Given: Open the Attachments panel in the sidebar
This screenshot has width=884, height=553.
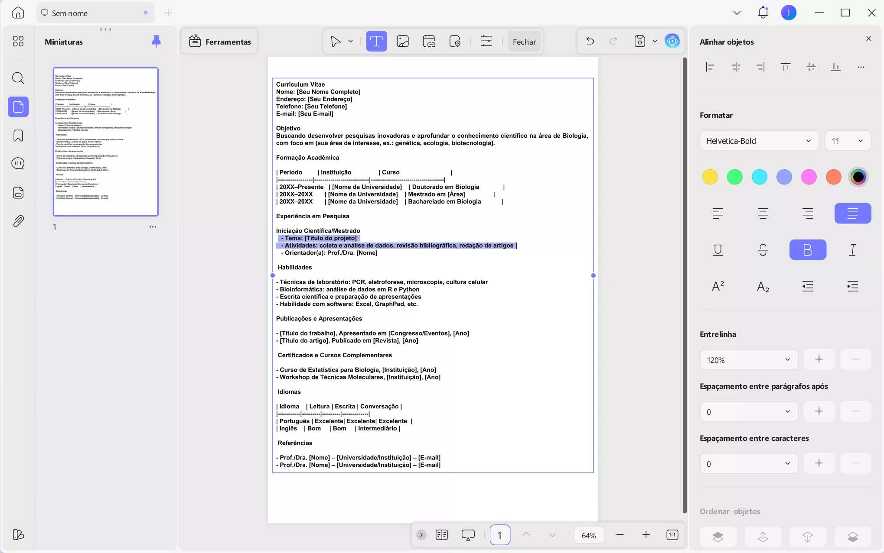Looking at the screenshot, I should click(18, 221).
